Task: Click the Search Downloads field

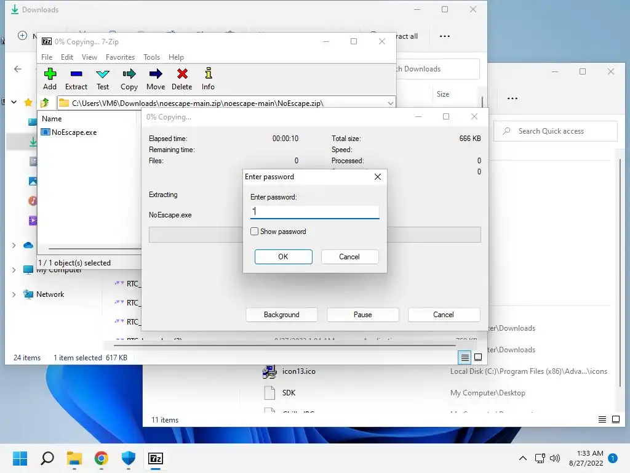Action: coord(438,69)
